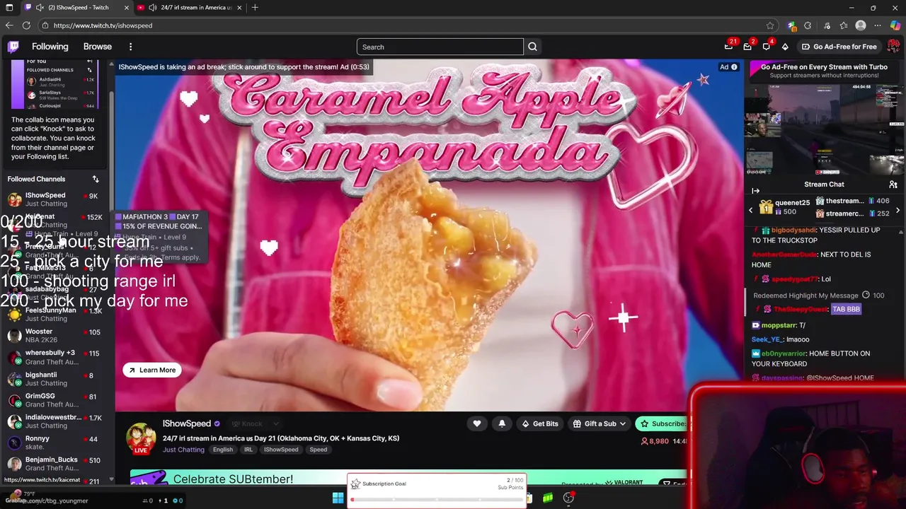Open the Gift a Sub dropdown
This screenshot has width=906, height=509.
pyautogui.click(x=600, y=423)
